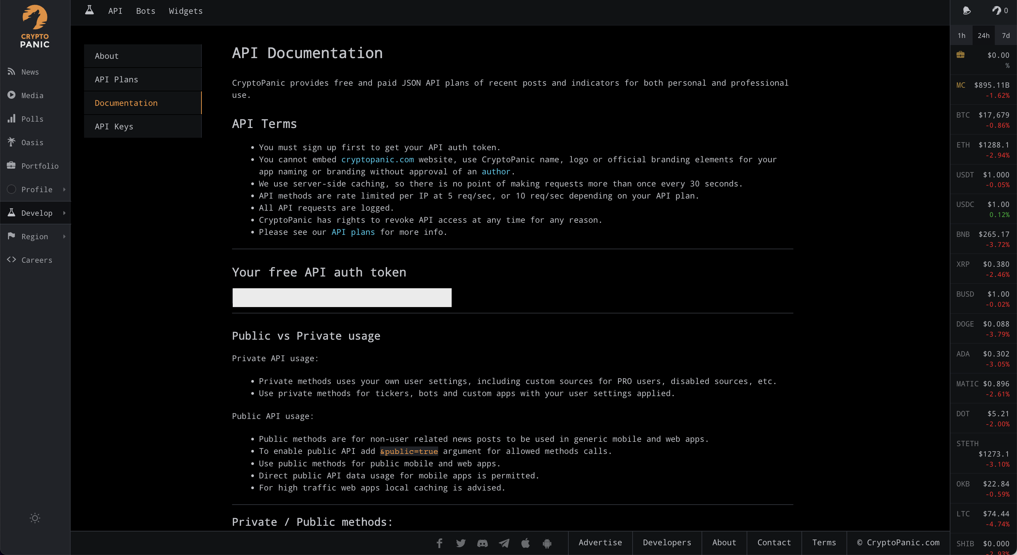Open the Widgets tab
This screenshot has width=1017, height=555.
click(186, 11)
